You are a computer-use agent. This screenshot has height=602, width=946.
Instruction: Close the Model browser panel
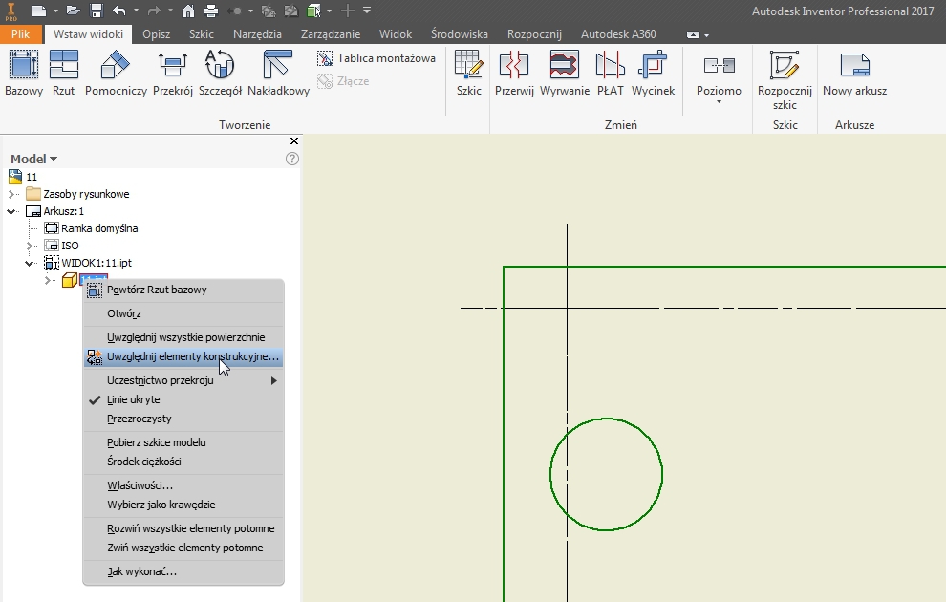pos(293,141)
